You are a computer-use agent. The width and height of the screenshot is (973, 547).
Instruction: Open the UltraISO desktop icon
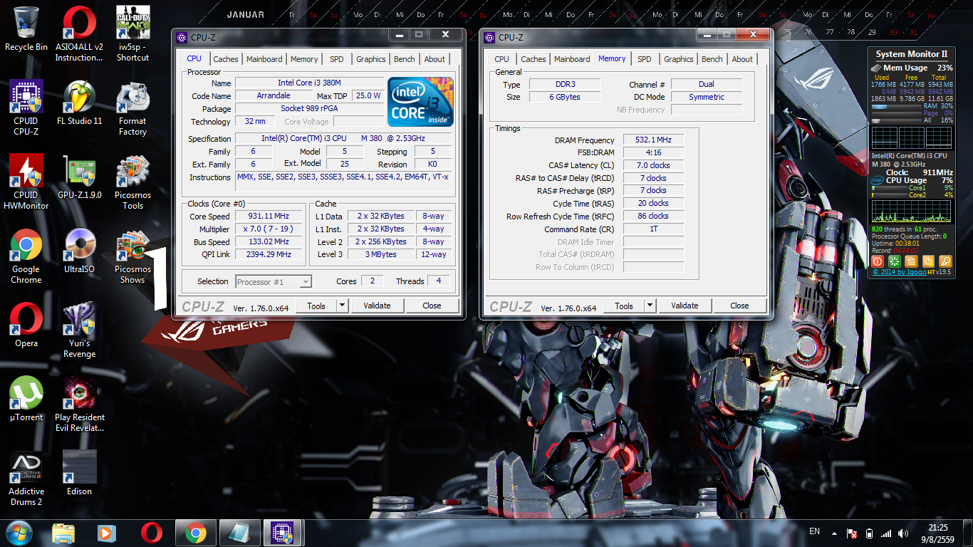(x=79, y=251)
